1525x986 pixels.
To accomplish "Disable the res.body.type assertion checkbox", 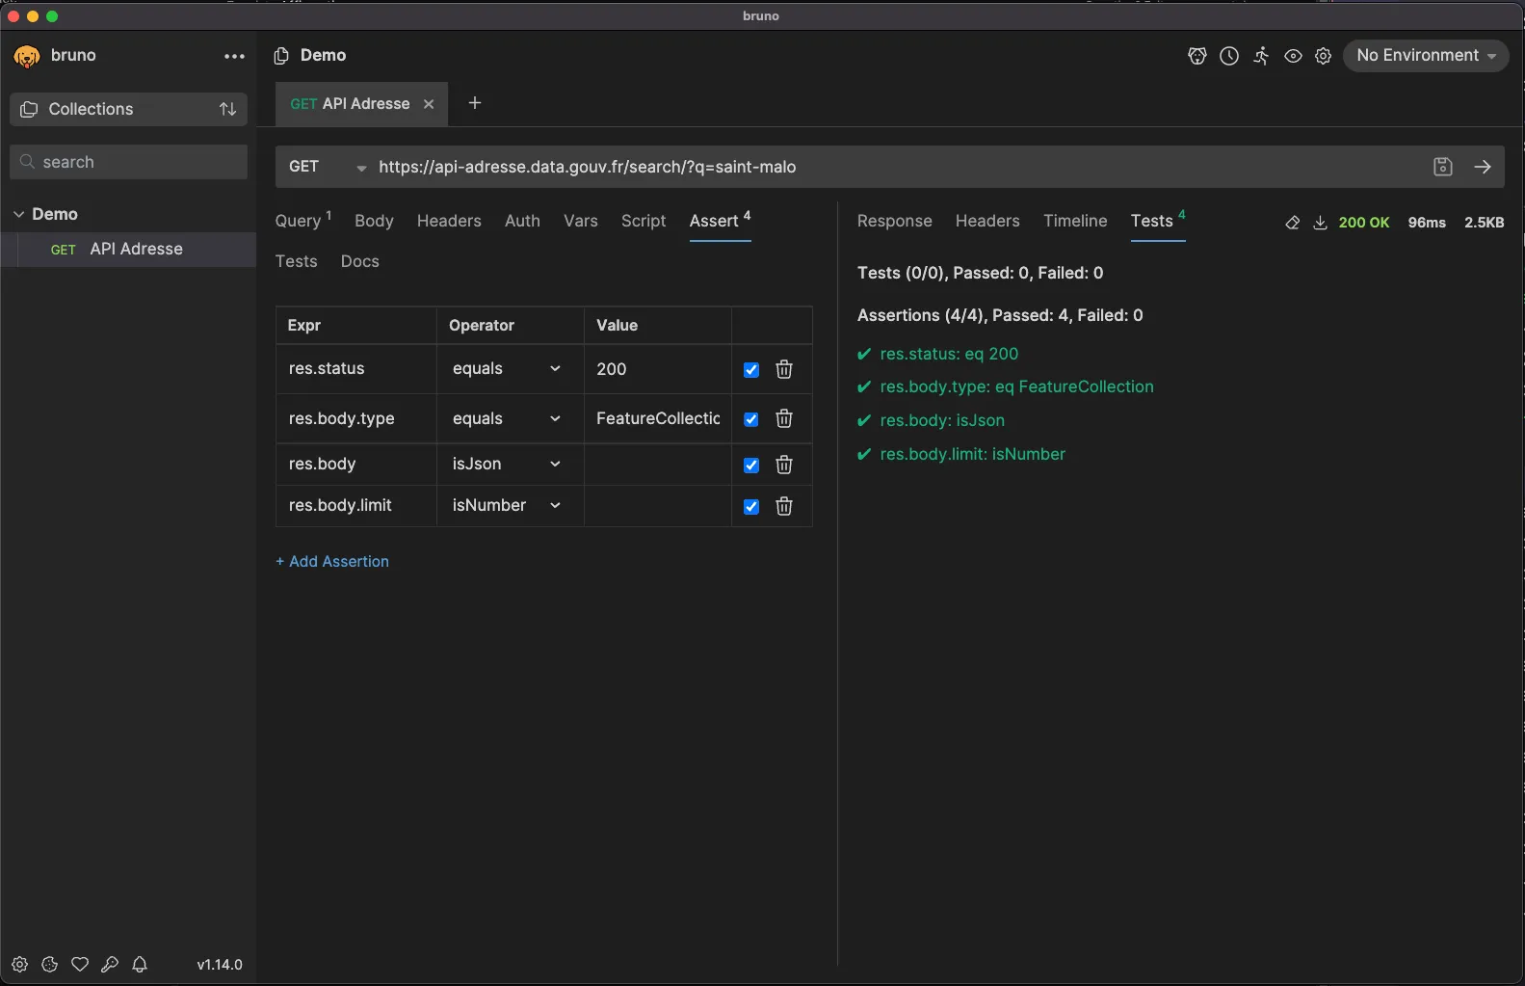I will point(751,419).
